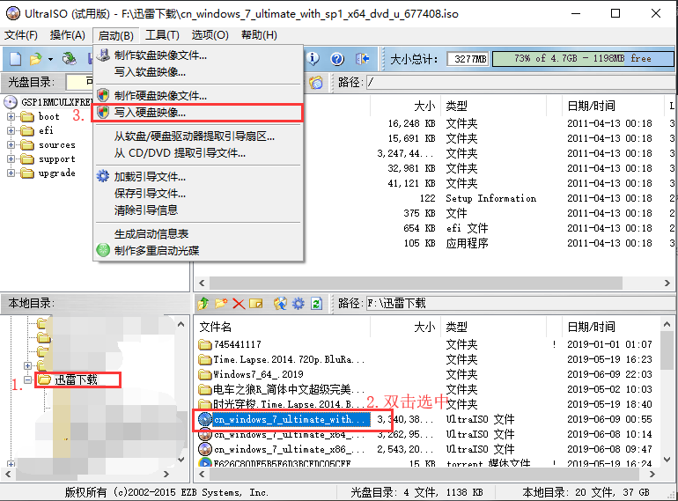Click the Help question mark icon

point(337,58)
